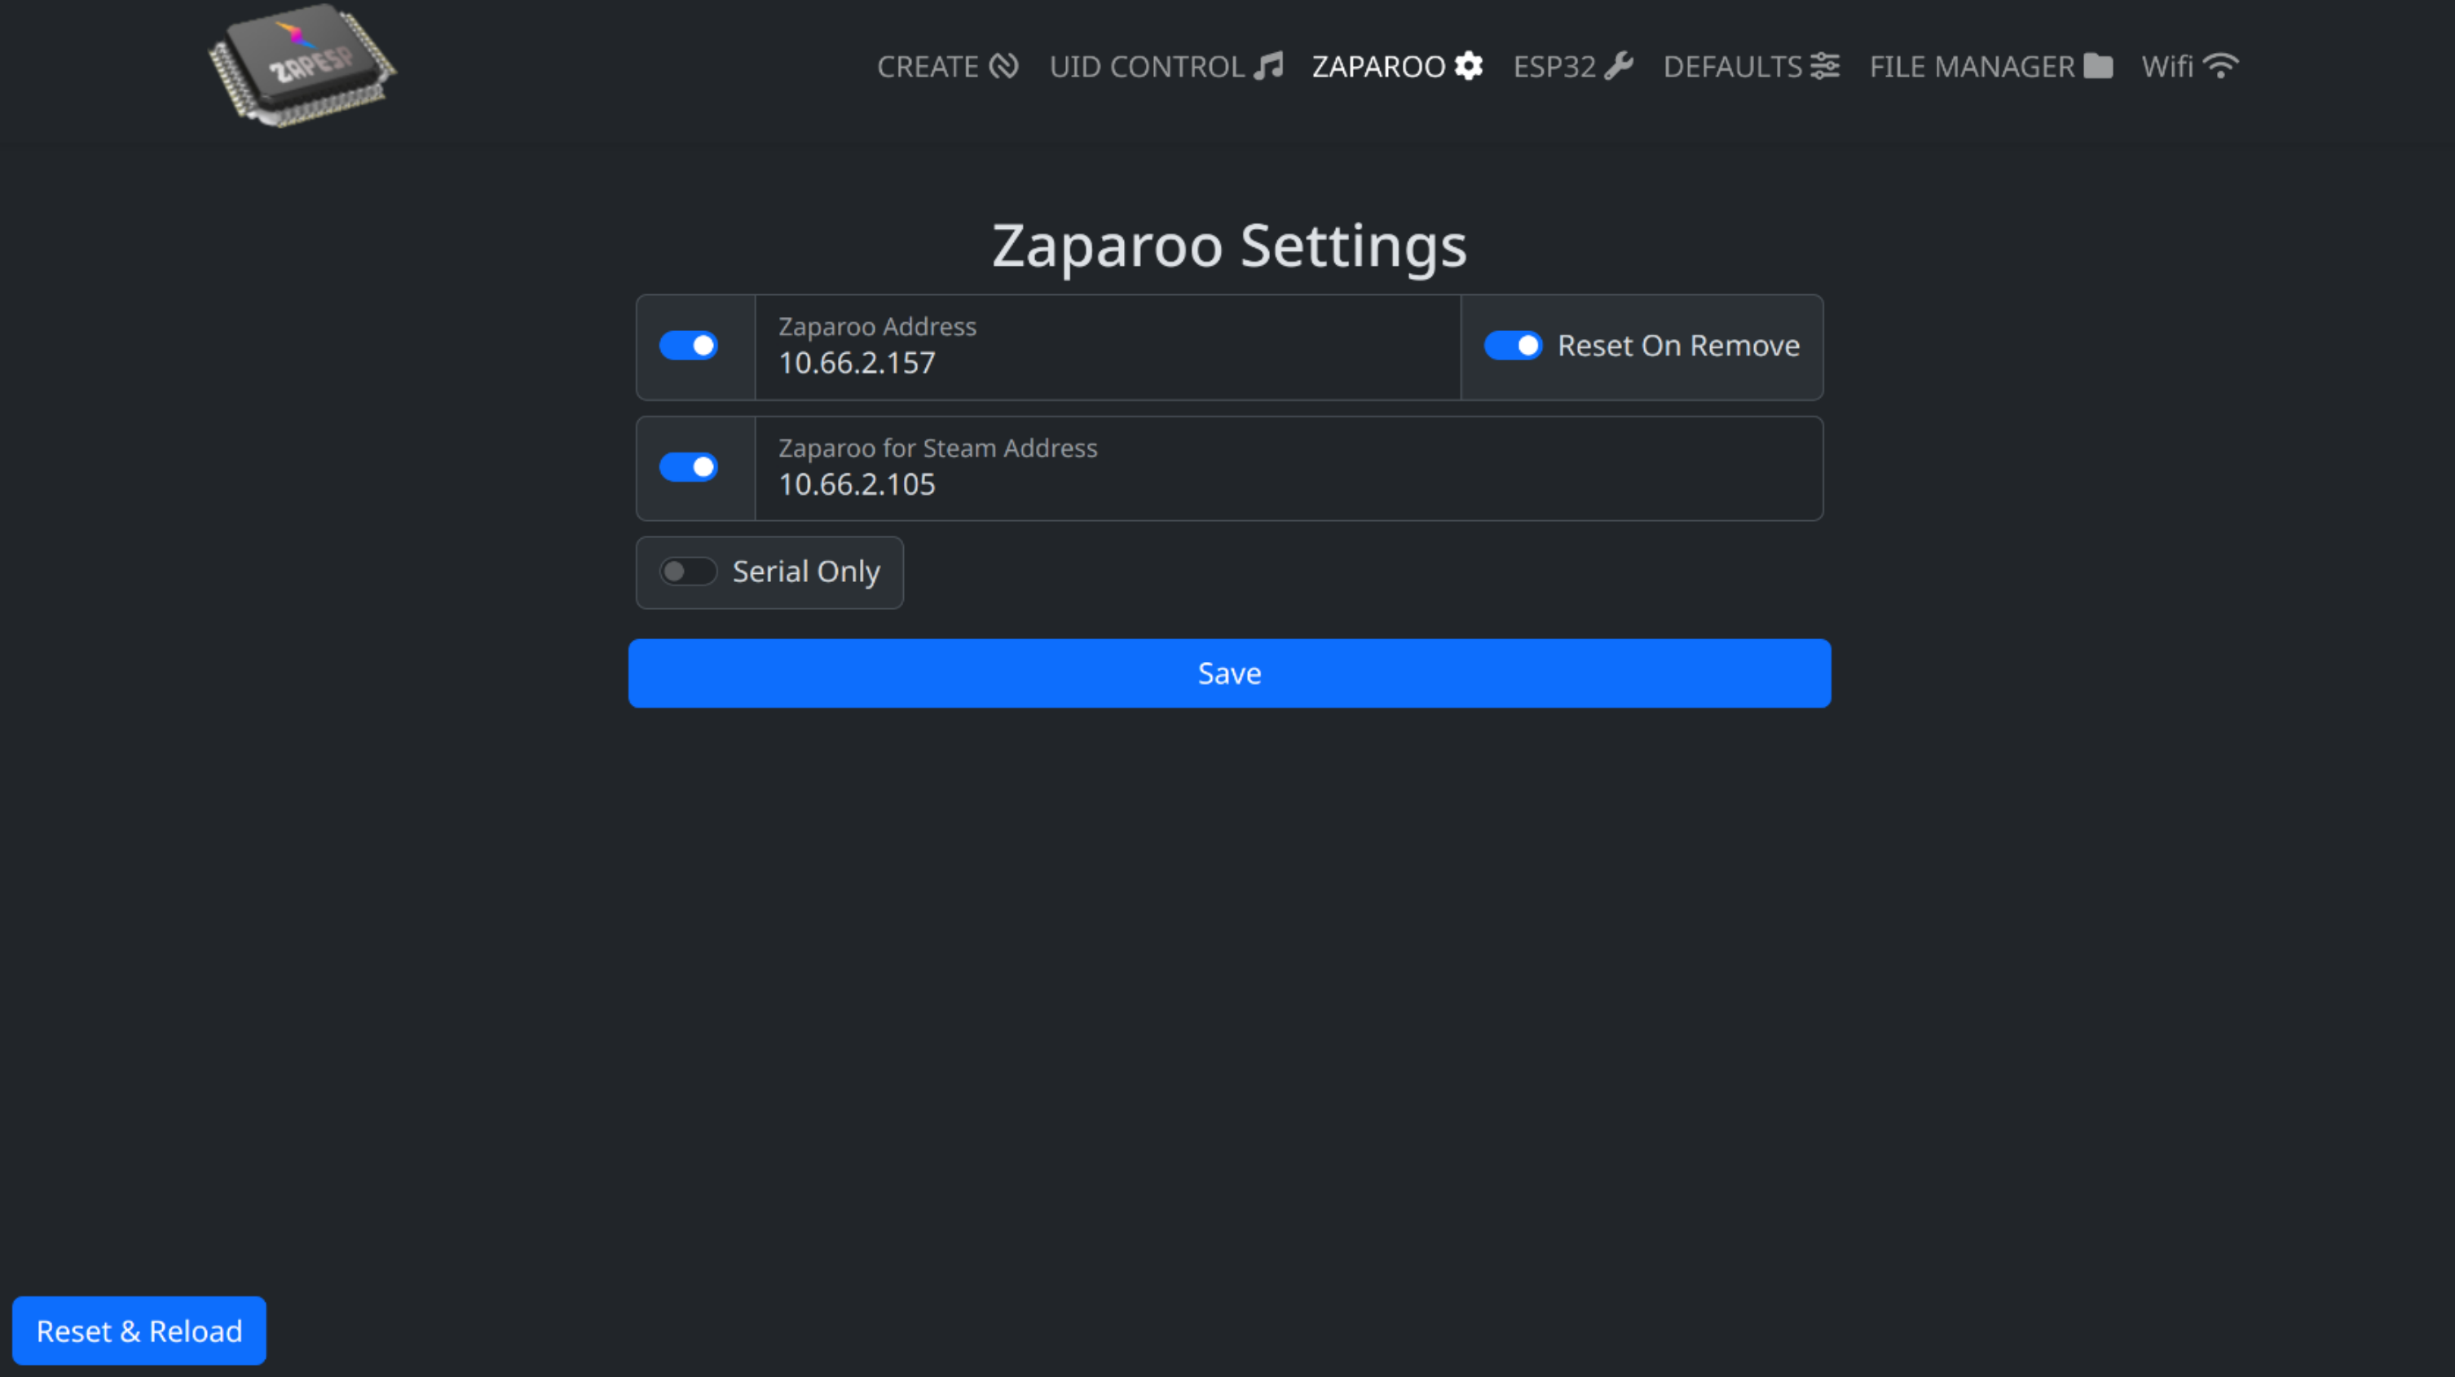The image size is (2455, 1377).
Task: Disable the Zaparoo for Steam Address toggle
Action: [x=689, y=467]
